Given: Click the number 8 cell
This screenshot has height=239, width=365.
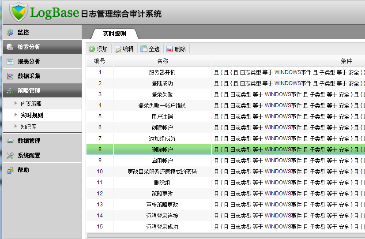Looking at the screenshot, I should (x=100, y=149).
